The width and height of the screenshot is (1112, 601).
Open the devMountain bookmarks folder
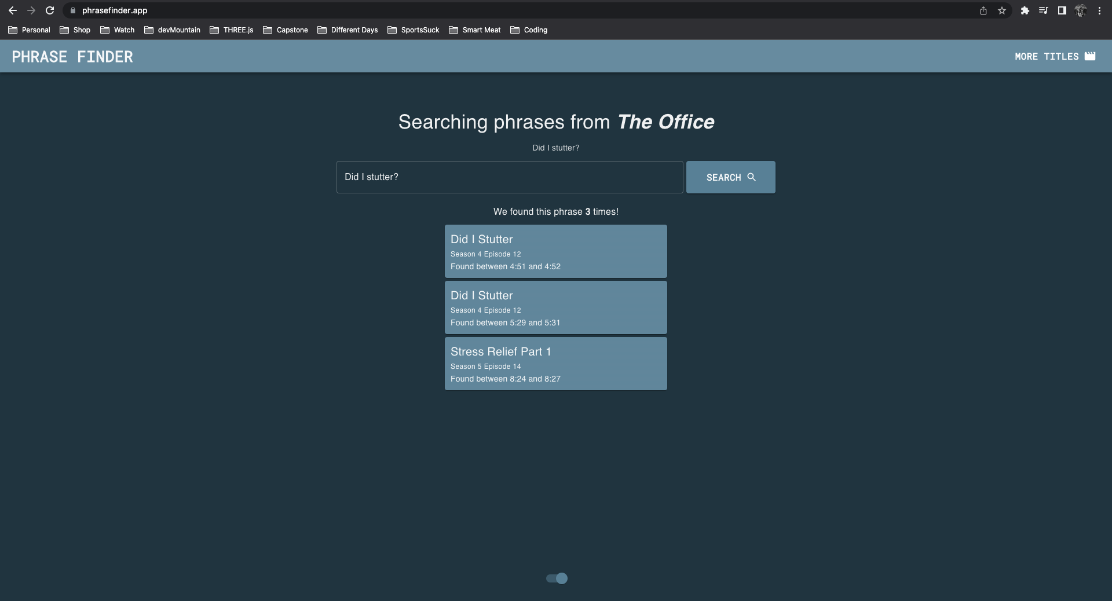(x=172, y=30)
